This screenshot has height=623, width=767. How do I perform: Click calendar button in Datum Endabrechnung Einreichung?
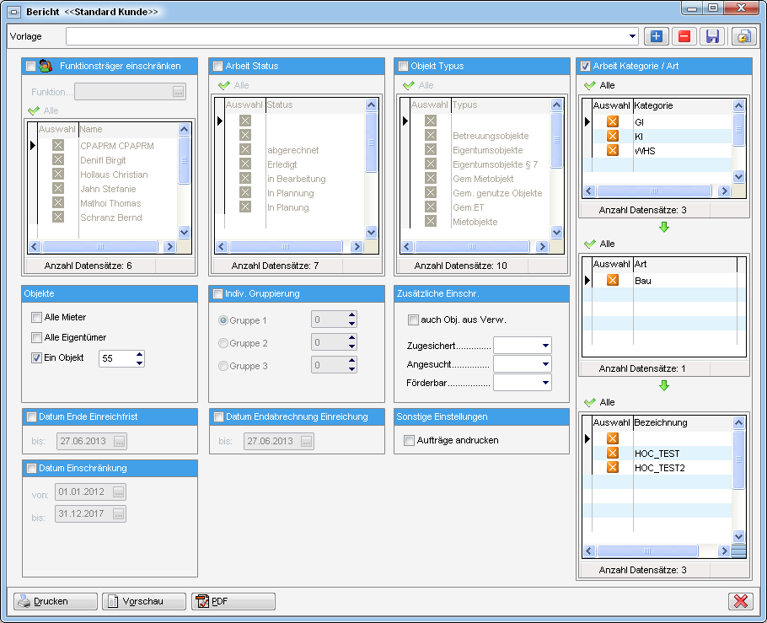pyautogui.click(x=306, y=441)
